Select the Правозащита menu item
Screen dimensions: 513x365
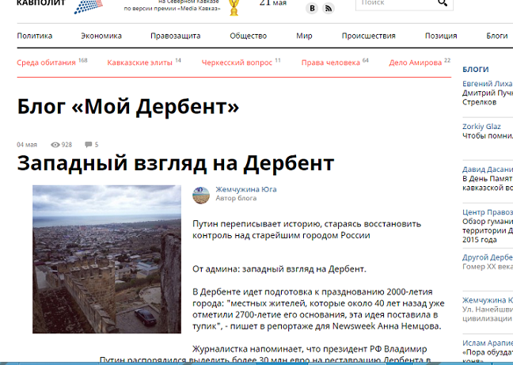tap(176, 36)
